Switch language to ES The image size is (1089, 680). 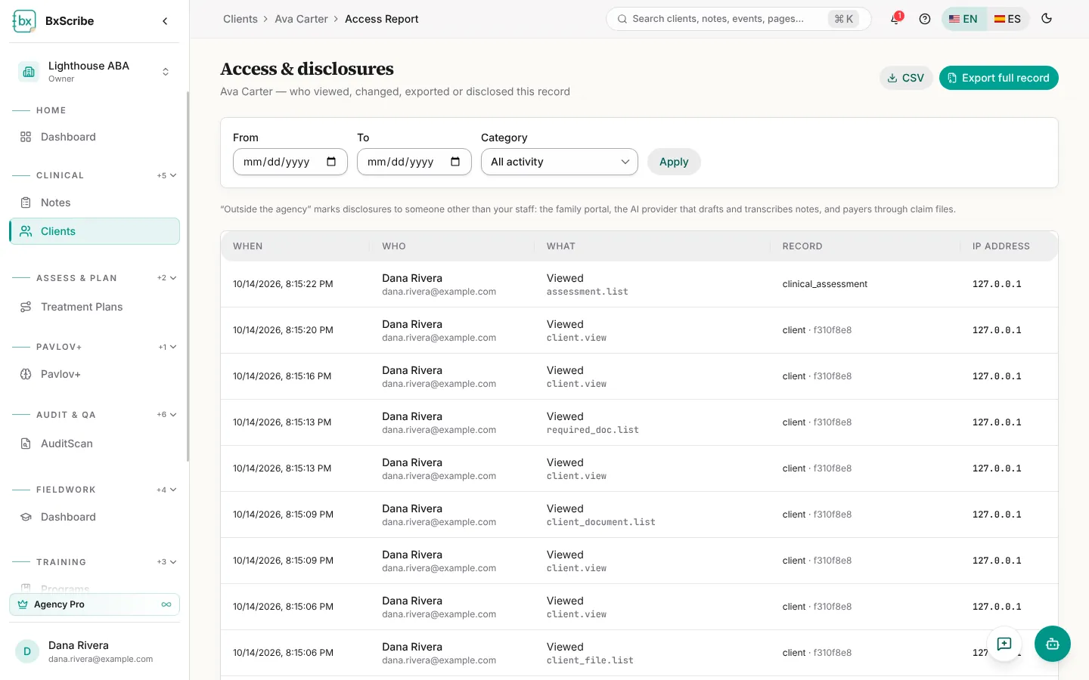tap(1007, 19)
